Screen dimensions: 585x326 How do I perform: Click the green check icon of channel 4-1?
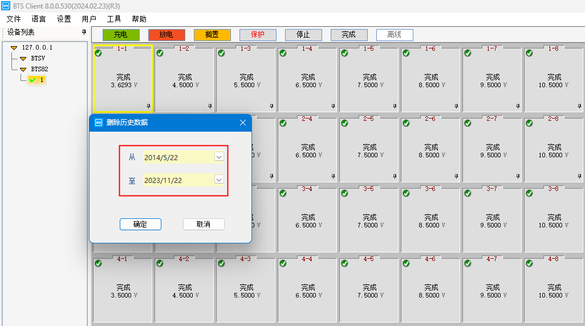pos(98,264)
